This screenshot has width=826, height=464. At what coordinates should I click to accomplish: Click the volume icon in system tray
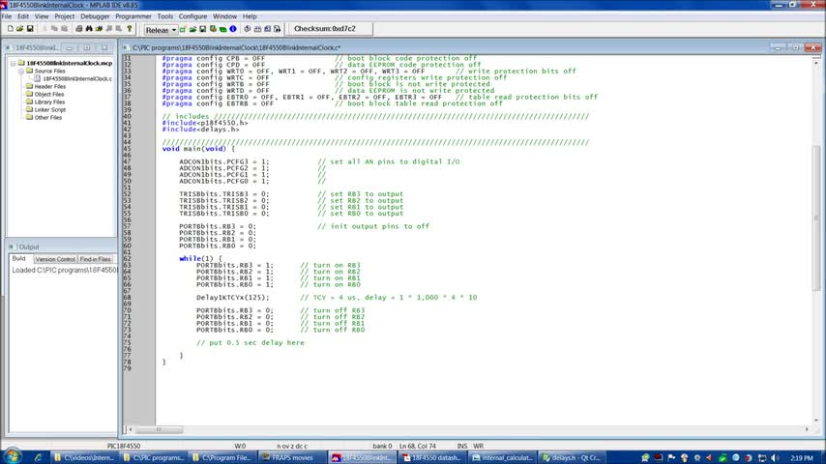point(775,457)
